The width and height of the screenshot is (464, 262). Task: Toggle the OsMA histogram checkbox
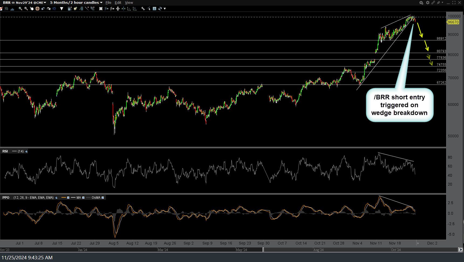pos(103,198)
